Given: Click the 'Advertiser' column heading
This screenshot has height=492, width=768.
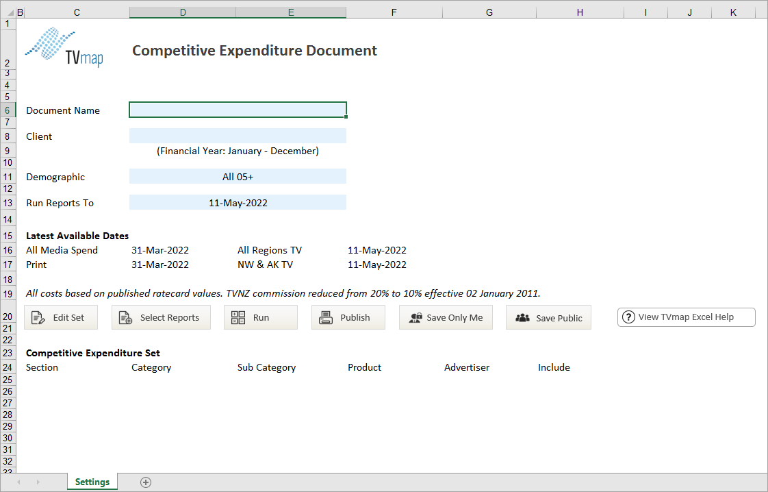Looking at the screenshot, I should (x=467, y=367).
